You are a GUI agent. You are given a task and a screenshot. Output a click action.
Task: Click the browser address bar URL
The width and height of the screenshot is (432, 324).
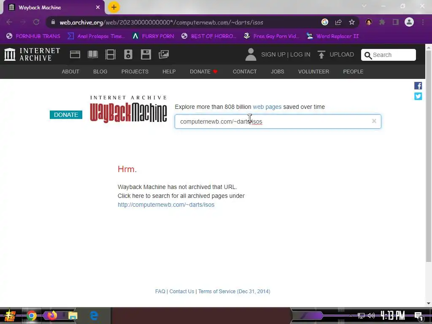pyautogui.click(x=162, y=22)
